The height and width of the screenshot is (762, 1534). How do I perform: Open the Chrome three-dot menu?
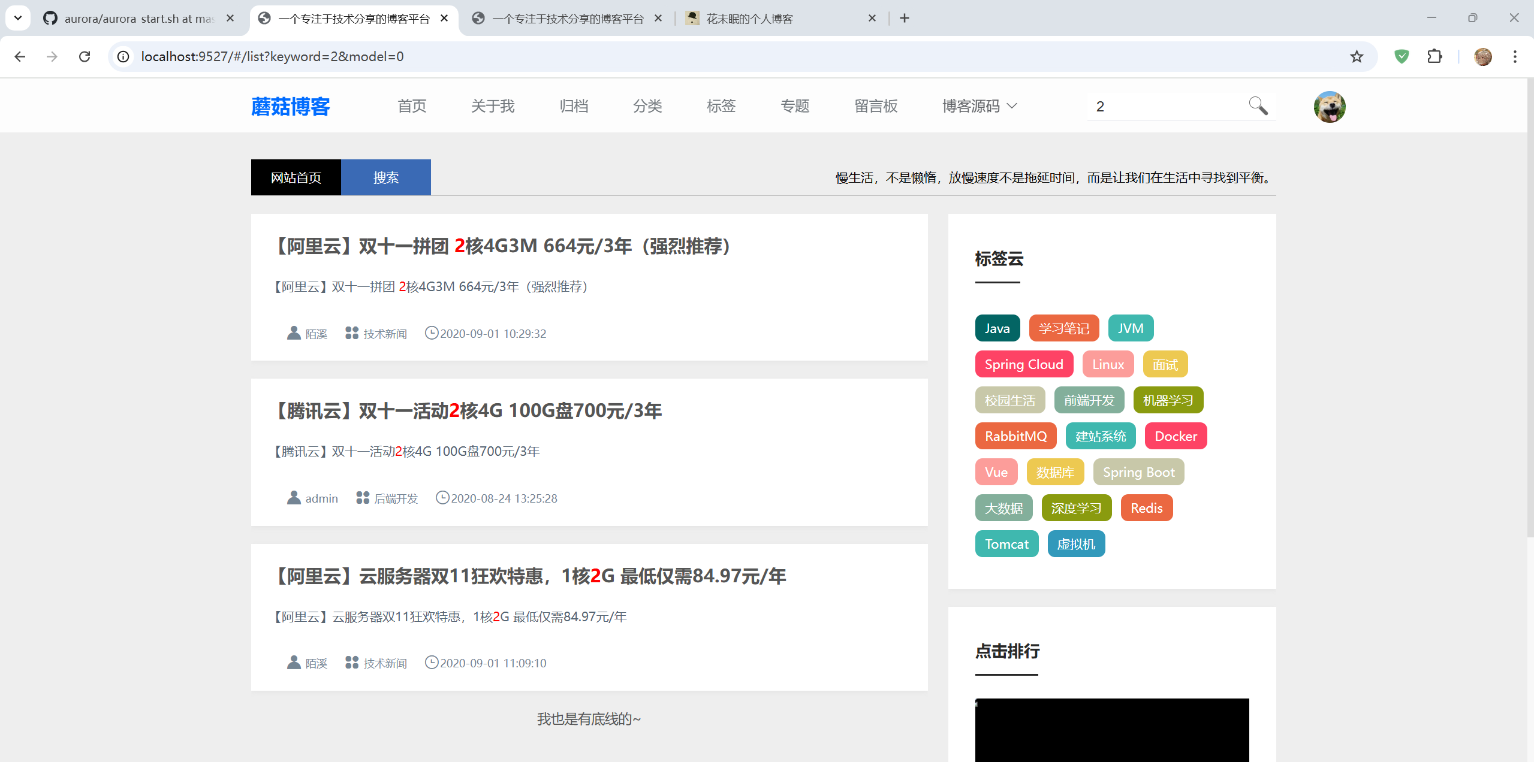point(1515,56)
